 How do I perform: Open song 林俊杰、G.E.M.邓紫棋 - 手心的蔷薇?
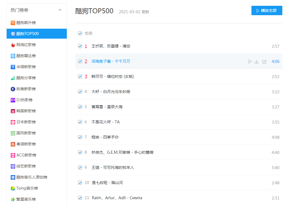click(122, 152)
